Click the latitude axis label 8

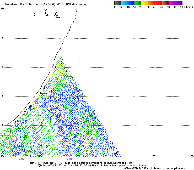2,38
